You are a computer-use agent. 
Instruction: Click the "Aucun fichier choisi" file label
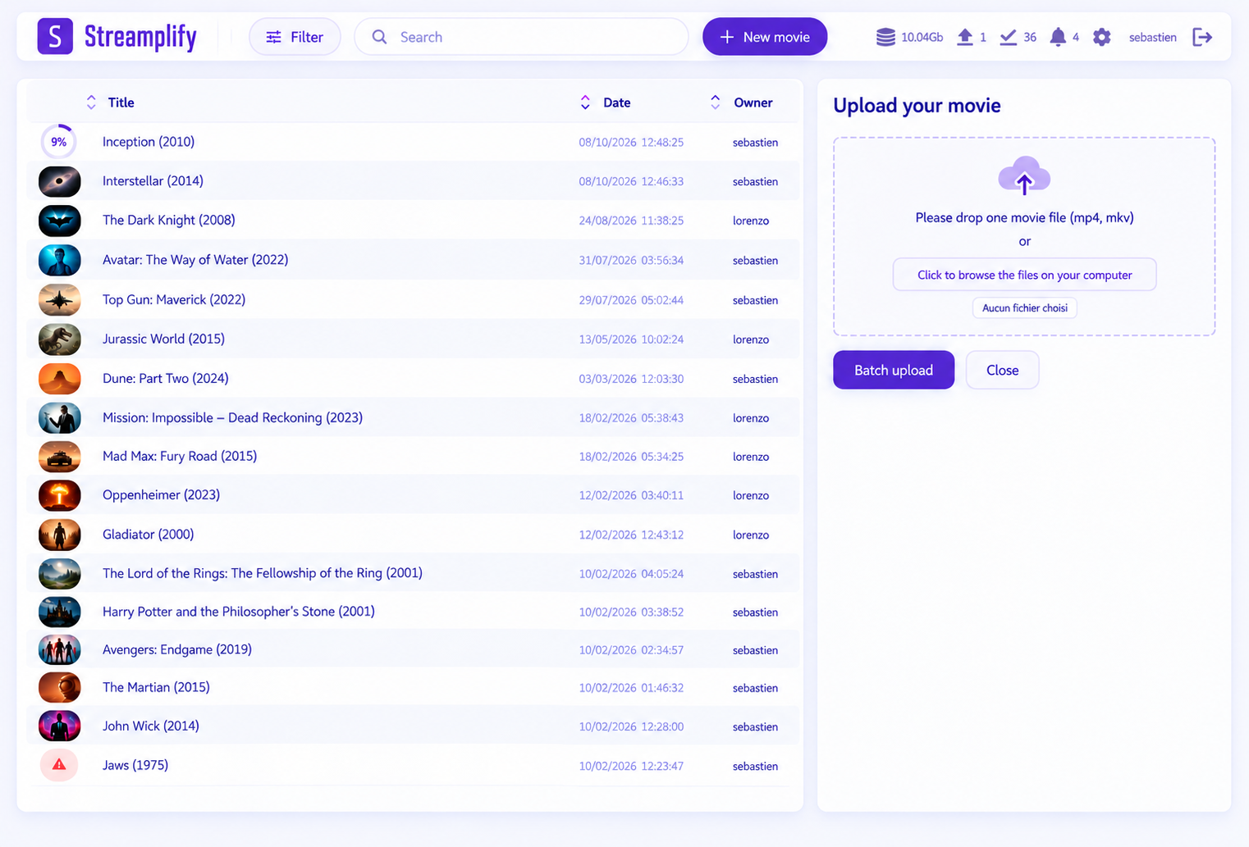pyautogui.click(x=1025, y=308)
